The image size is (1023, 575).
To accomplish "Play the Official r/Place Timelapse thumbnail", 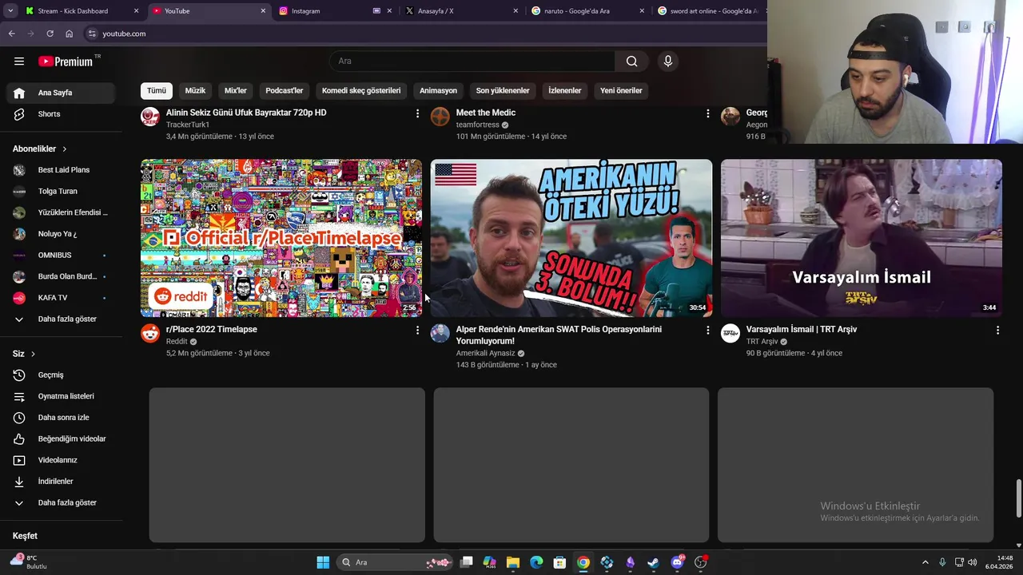I will tap(281, 238).
